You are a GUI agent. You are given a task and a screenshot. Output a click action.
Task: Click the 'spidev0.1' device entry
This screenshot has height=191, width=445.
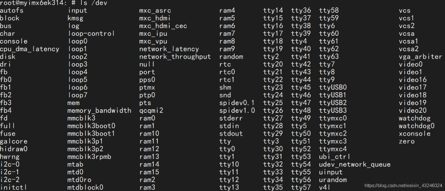pos(237,103)
